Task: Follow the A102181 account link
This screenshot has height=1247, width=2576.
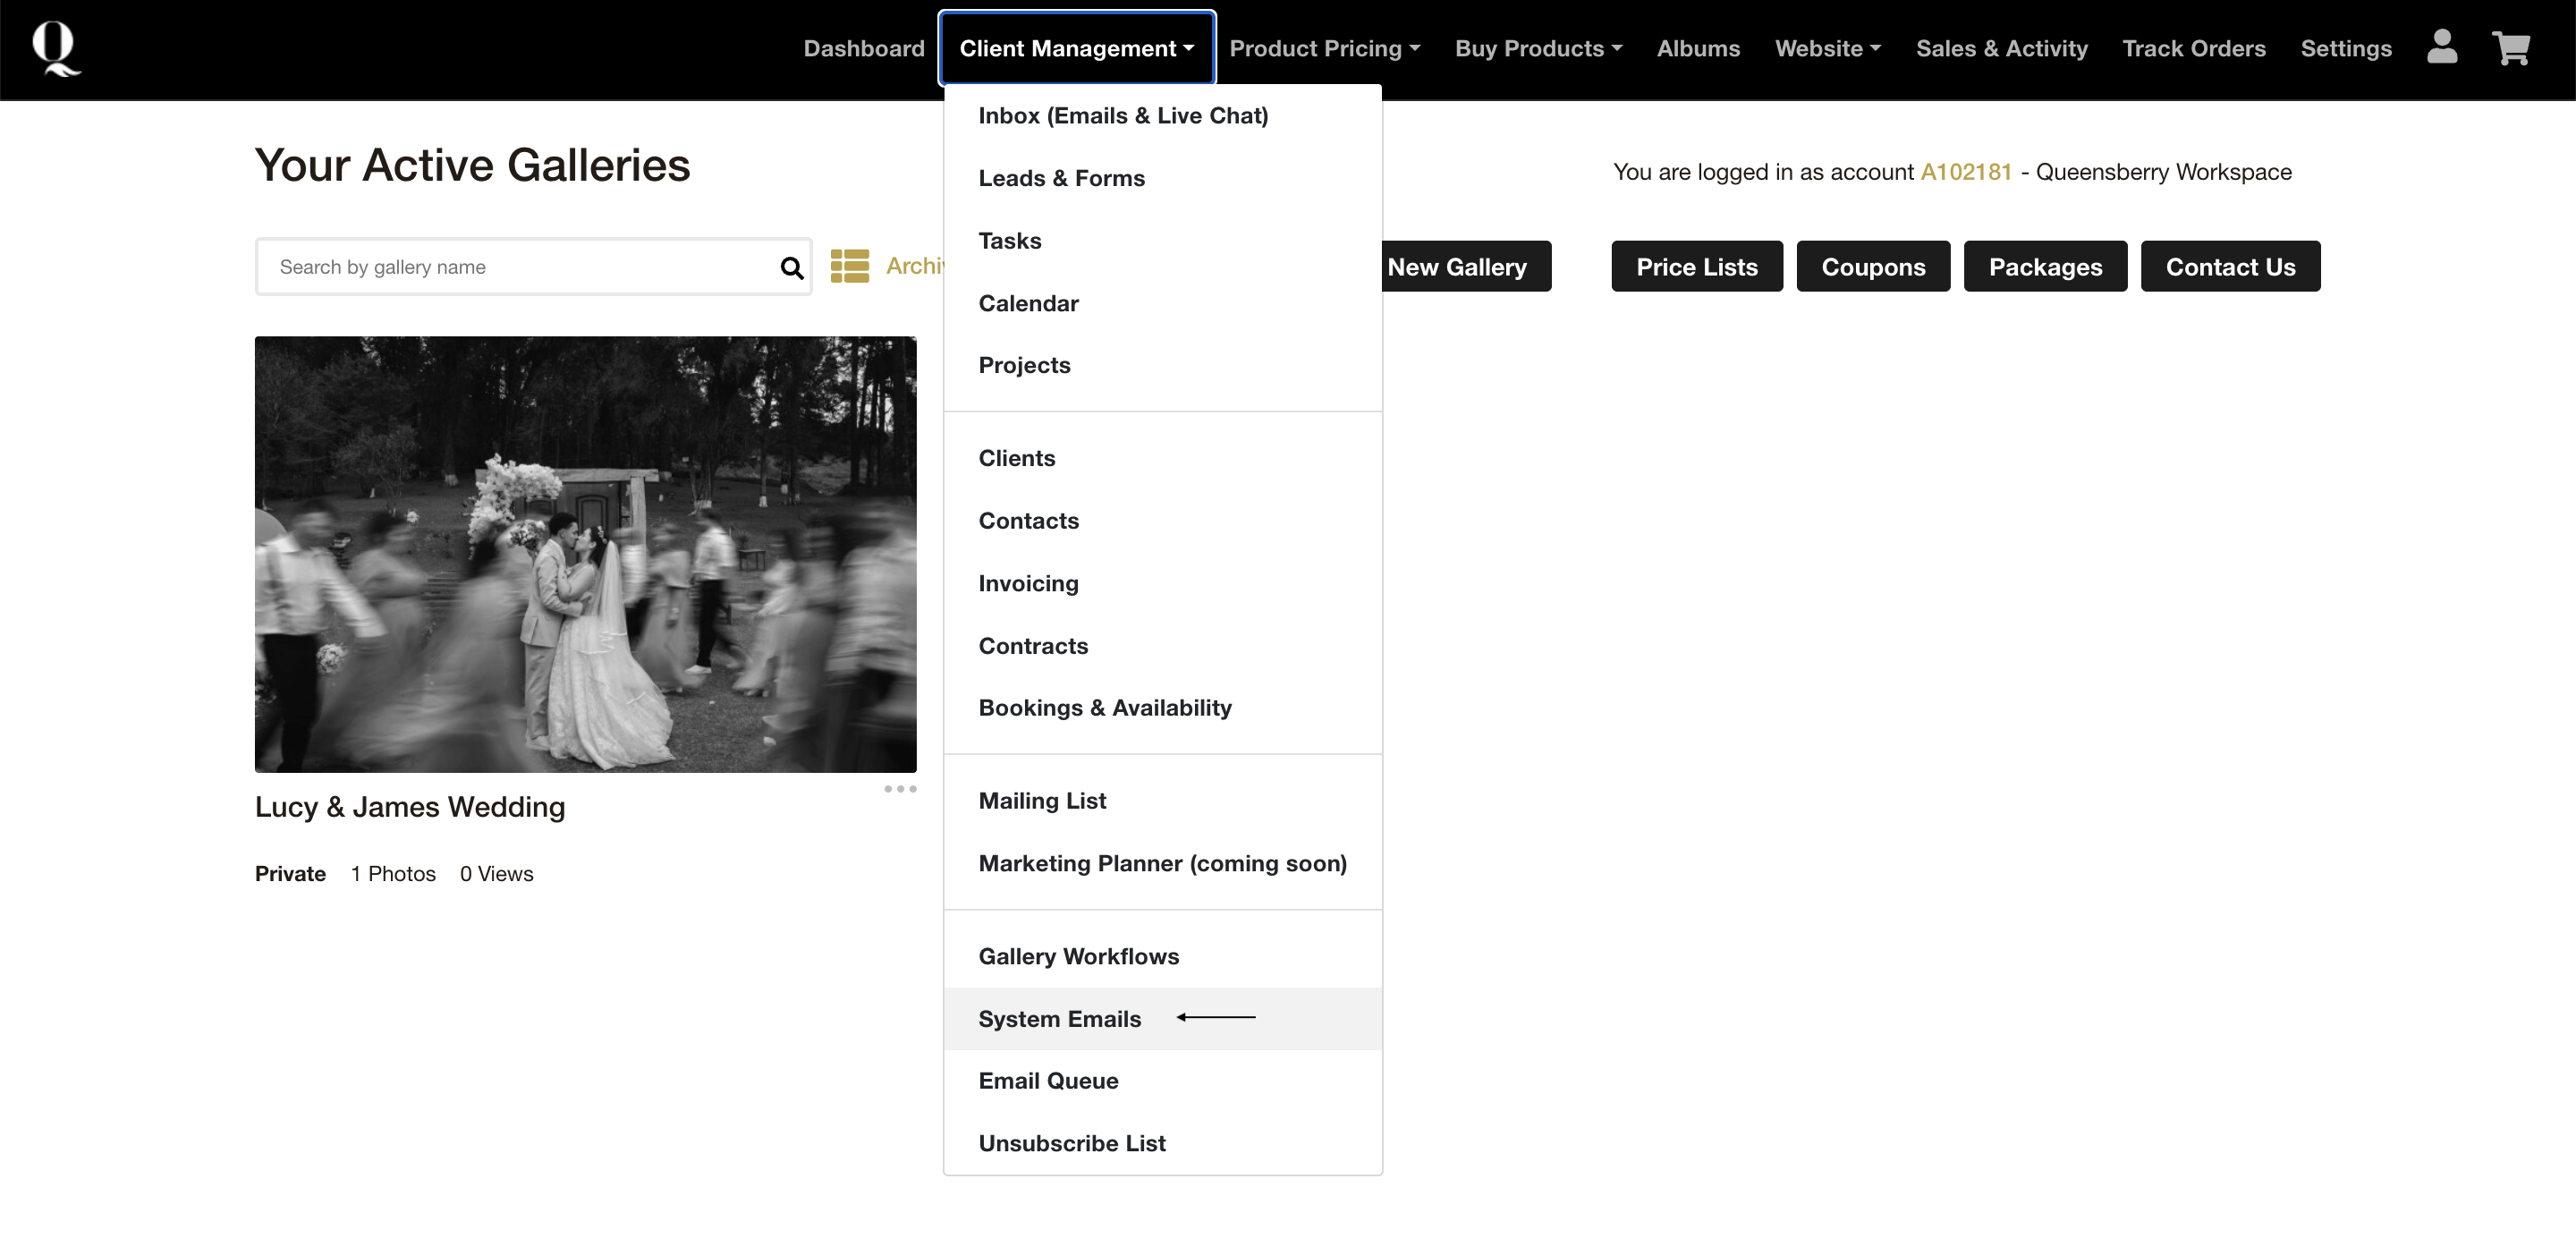Action: [x=1965, y=172]
